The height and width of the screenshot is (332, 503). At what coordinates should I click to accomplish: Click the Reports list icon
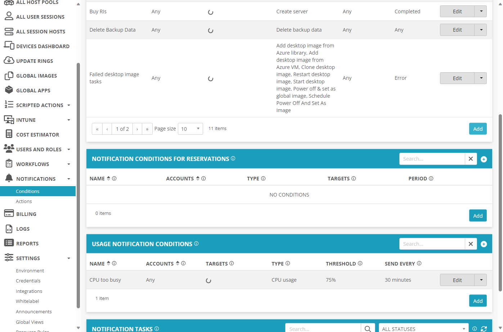pyautogui.click(x=9, y=243)
